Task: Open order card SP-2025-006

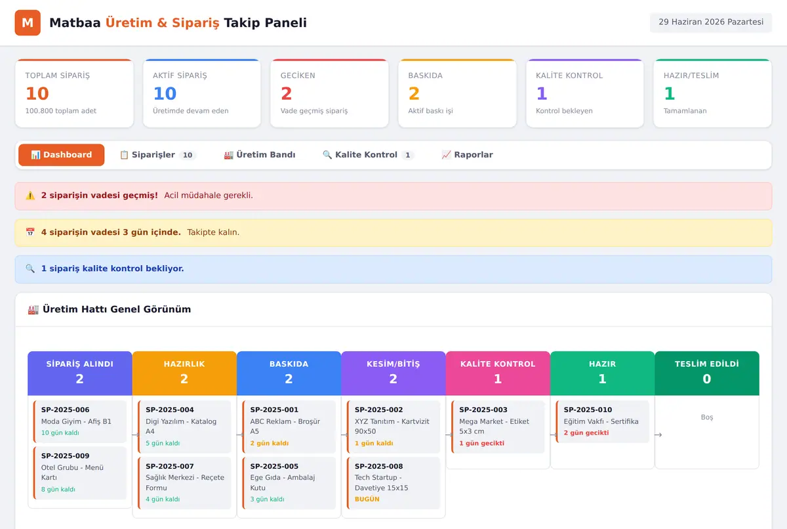Action: 80,421
